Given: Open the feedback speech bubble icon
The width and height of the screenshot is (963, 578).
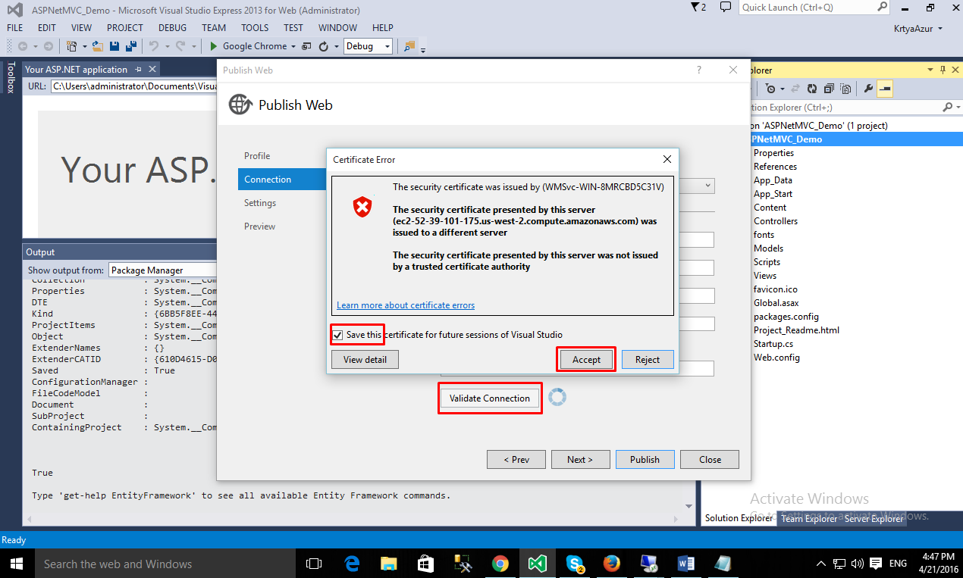Looking at the screenshot, I should (x=726, y=8).
